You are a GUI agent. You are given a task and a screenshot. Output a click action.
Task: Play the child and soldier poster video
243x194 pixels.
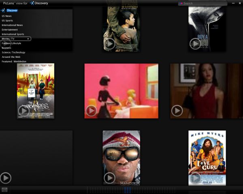click(110, 44)
